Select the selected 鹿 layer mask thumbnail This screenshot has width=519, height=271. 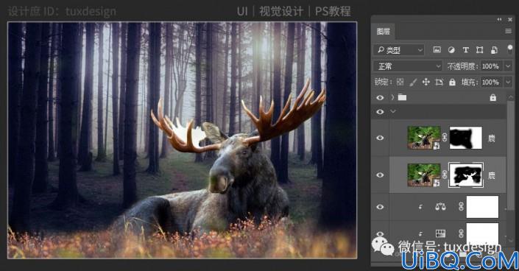[465, 175]
